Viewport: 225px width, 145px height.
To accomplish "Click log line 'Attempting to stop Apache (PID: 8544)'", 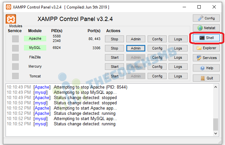I will coord(91,87).
